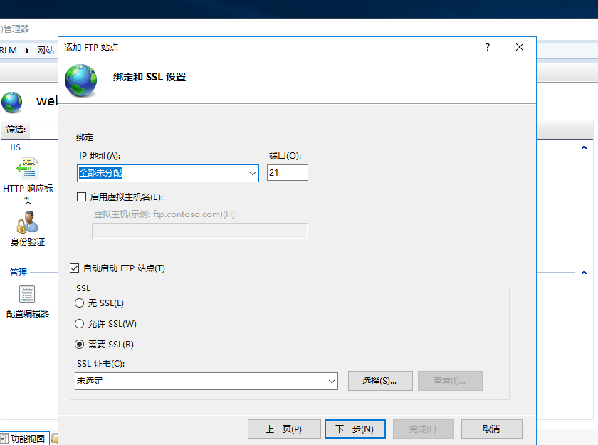
Task: Click 取消 button
Action: coord(492,429)
